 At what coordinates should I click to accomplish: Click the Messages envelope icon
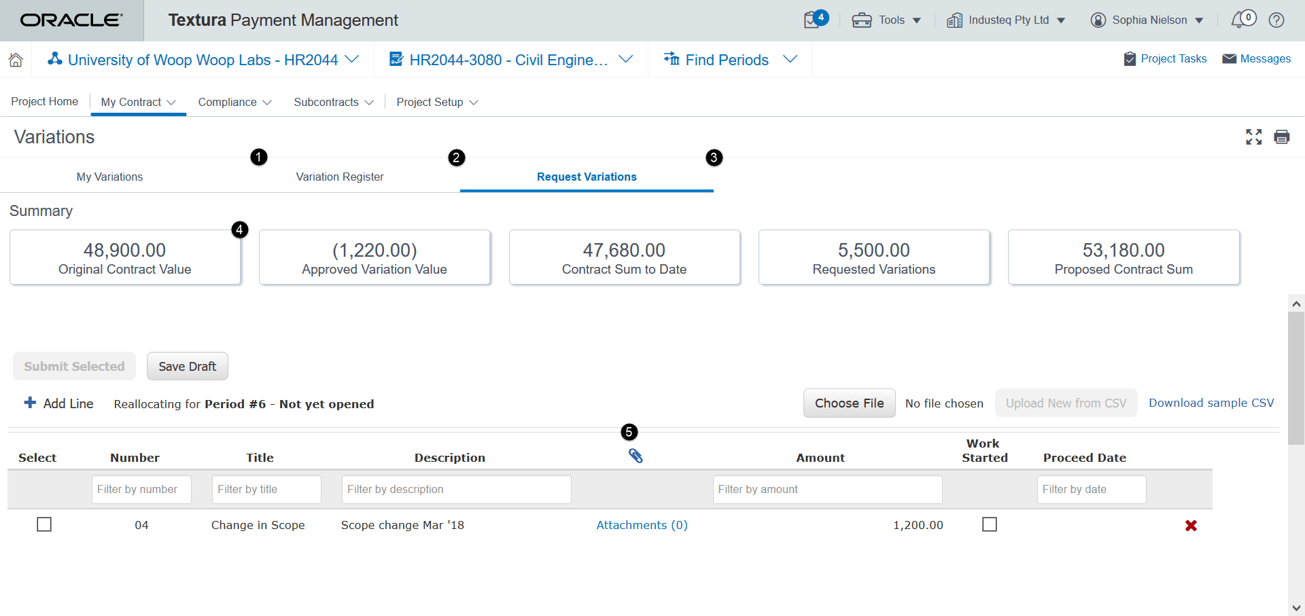[1229, 59]
